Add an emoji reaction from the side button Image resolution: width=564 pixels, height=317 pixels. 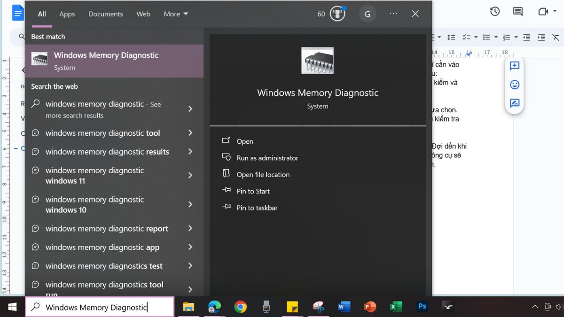[x=515, y=85]
